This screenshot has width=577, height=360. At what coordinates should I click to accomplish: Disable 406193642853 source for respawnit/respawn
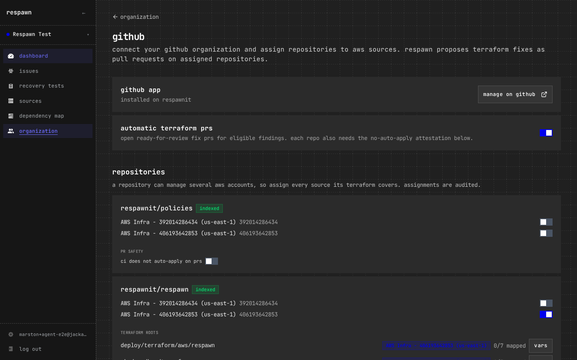pos(546,314)
